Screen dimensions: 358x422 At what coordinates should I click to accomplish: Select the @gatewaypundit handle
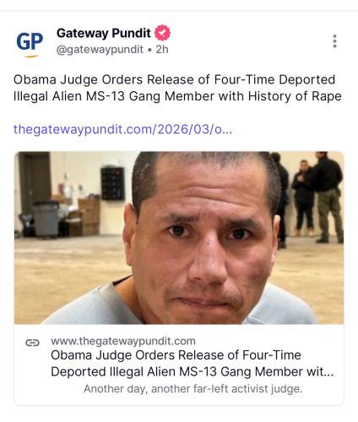pyautogui.click(x=100, y=50)
